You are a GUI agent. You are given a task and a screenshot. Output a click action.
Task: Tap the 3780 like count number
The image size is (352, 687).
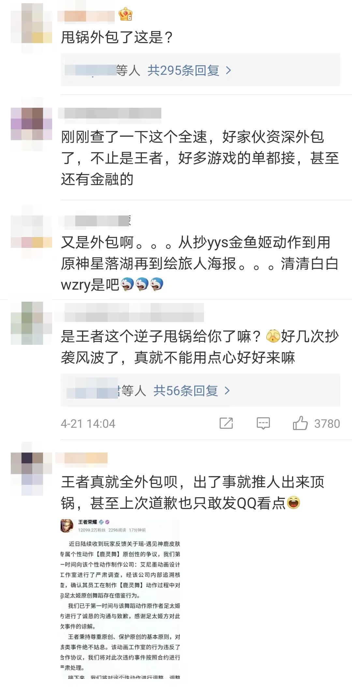[327, 423]
